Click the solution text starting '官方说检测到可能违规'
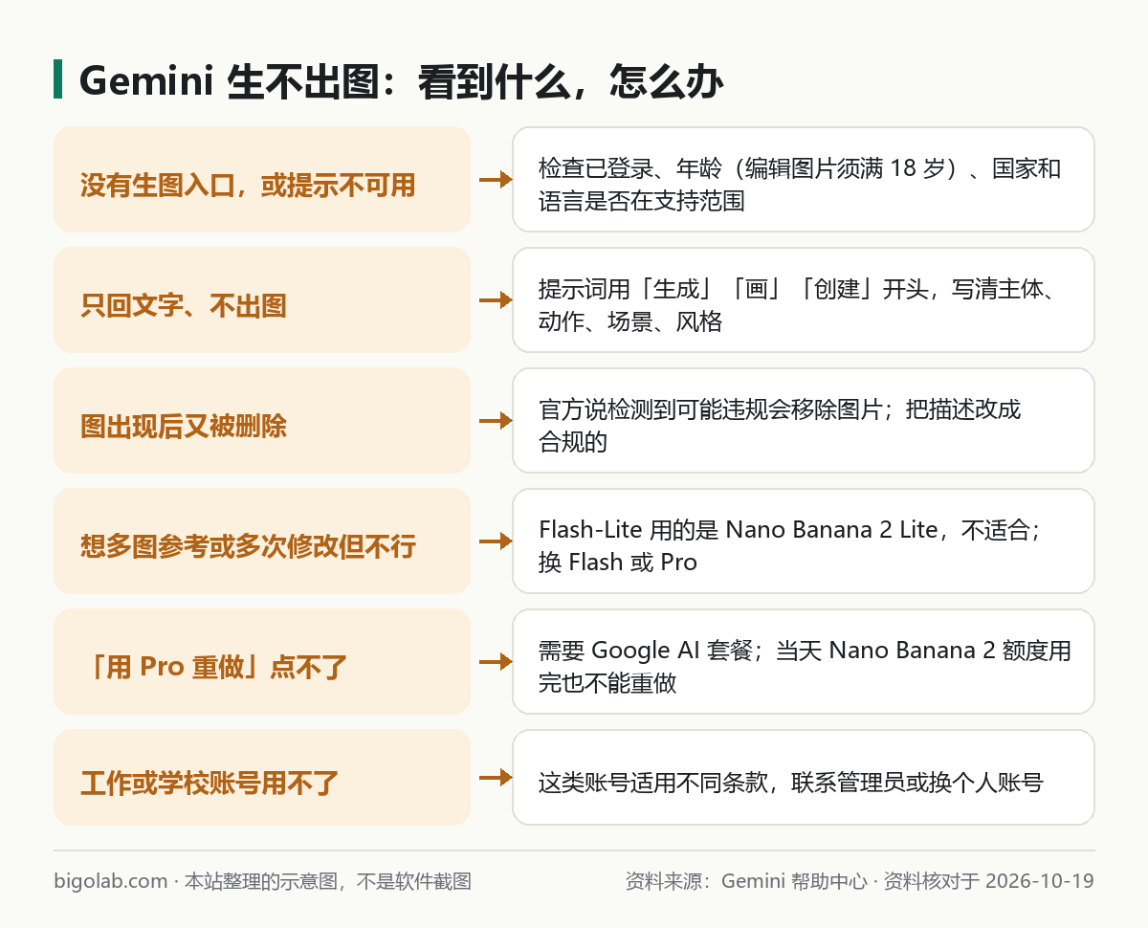 (780, 427)
